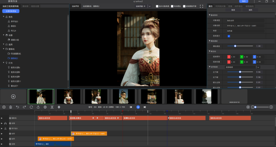
Task: Switch to 画面设置 tab
Action: pos(35,6)
